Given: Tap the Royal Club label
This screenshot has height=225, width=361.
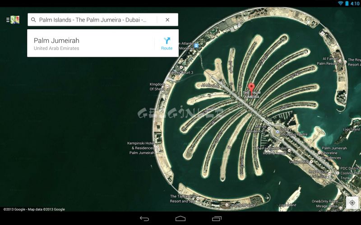Looking at the screenshot, I should (x=318, y=171).
